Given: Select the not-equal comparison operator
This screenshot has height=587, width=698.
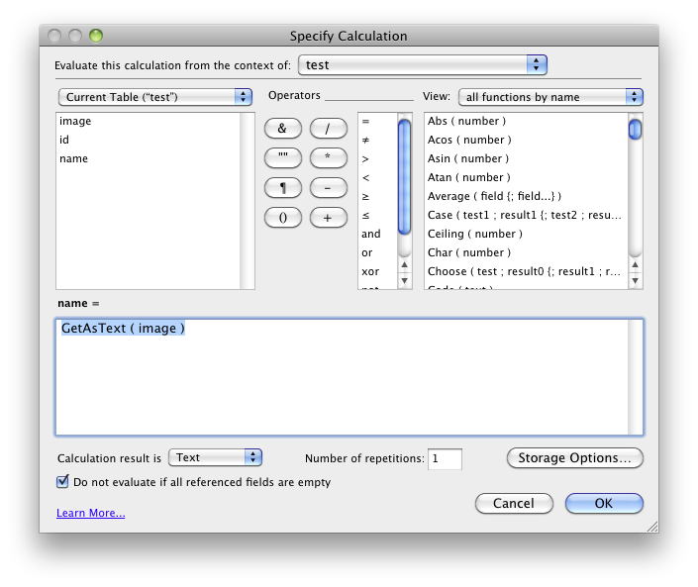Looking at the screenshot, I should [x=377, y=141].
